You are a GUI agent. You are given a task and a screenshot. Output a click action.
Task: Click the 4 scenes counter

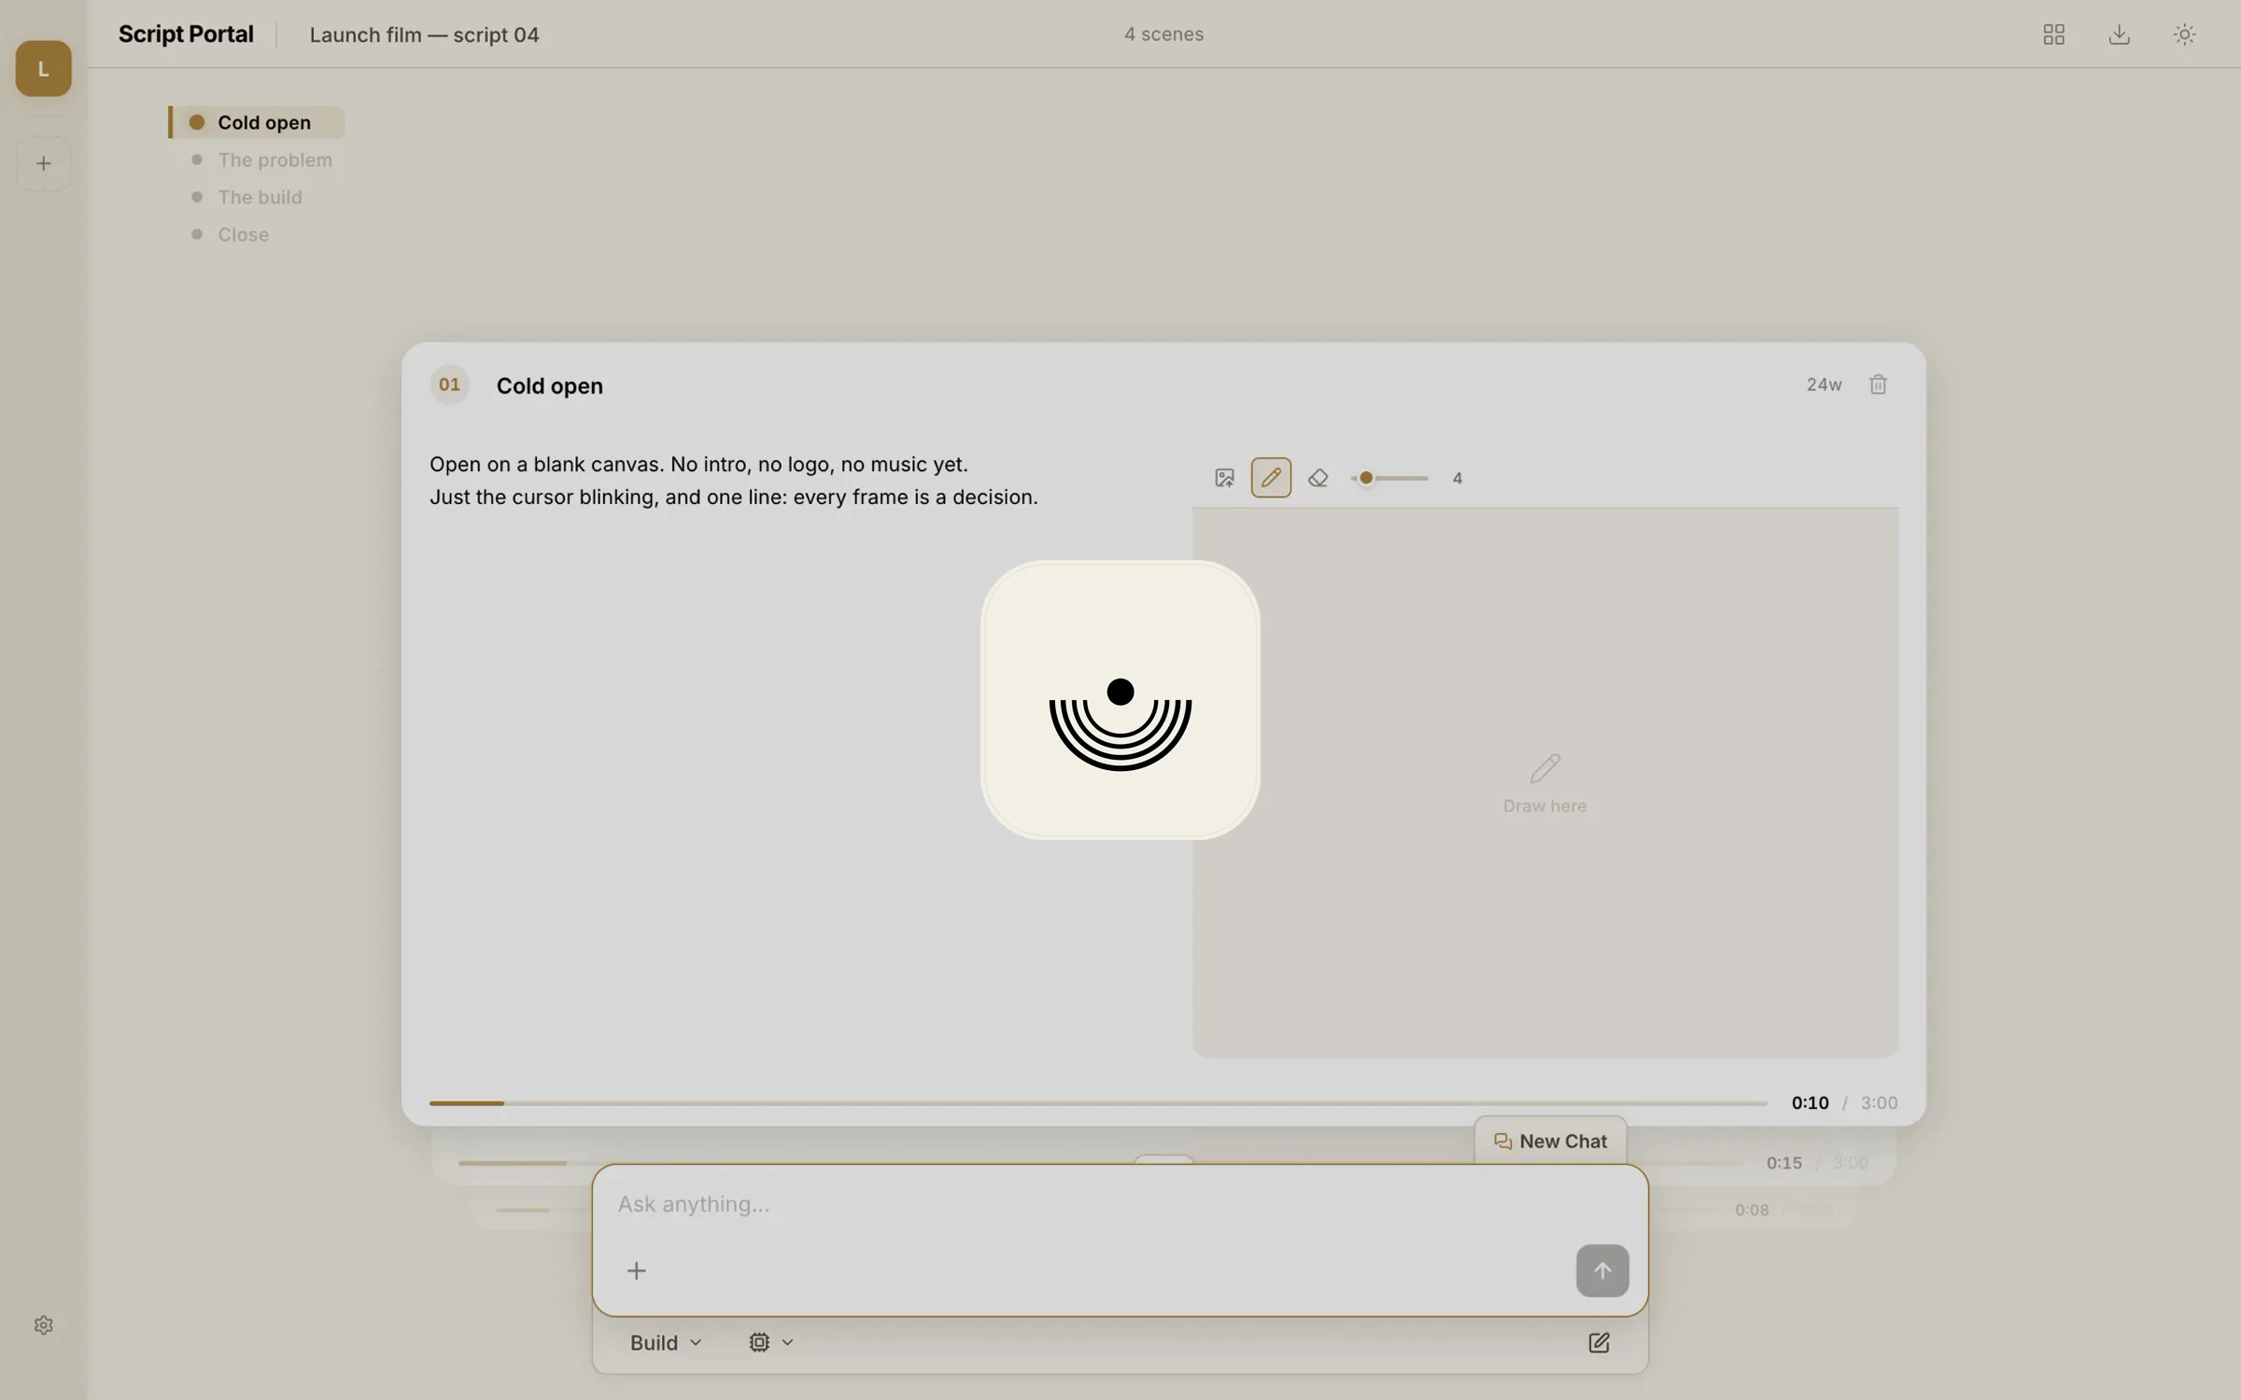click(x=1163, y=34)
